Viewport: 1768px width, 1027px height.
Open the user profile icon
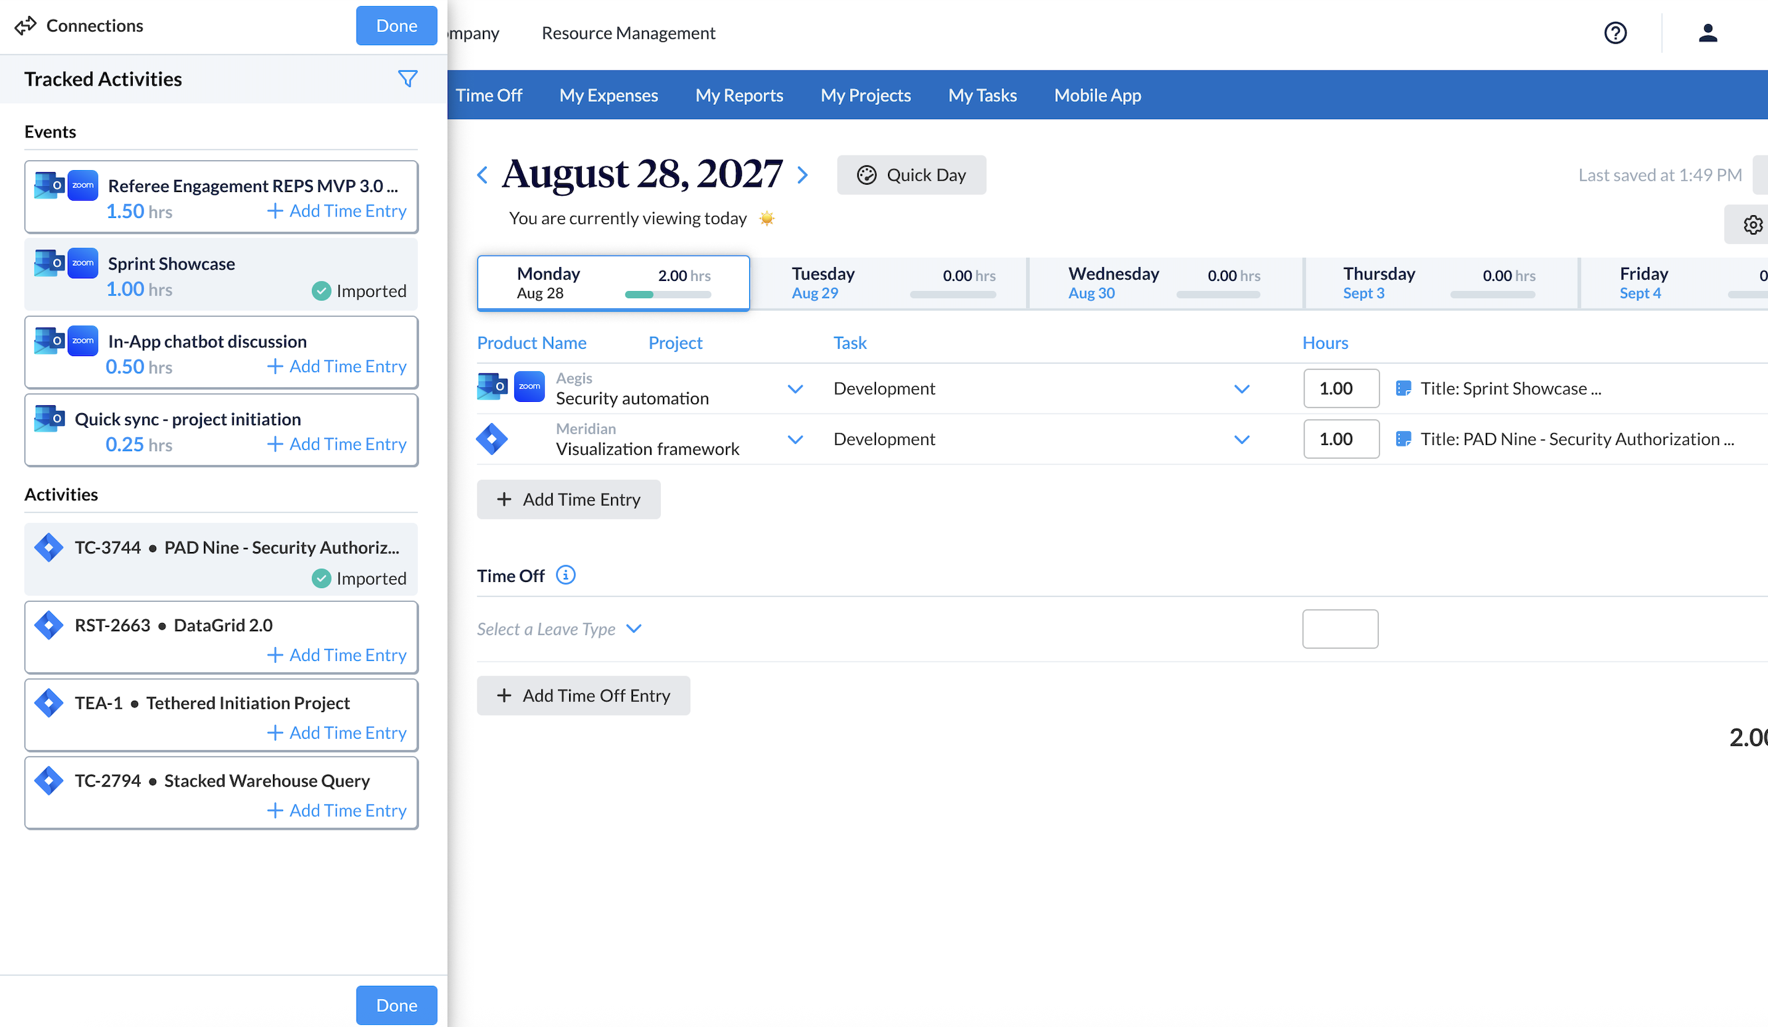(1708, 33)
